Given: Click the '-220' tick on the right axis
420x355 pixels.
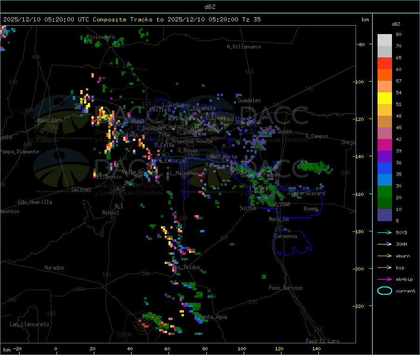Looking at the screenshot, I should (359, 306).
